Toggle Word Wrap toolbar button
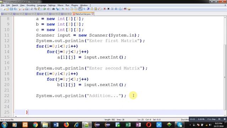The image size is (227, 128). (81, 9)
